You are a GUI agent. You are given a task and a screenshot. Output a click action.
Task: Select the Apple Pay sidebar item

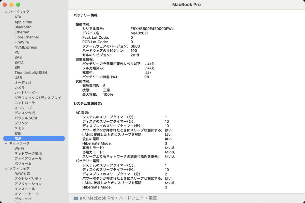(23, 22)
